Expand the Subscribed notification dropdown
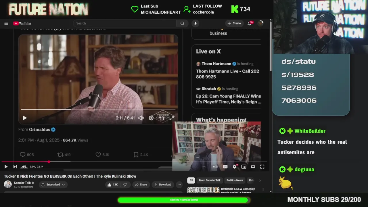368x207 pixels. click(x=53, y=185)
